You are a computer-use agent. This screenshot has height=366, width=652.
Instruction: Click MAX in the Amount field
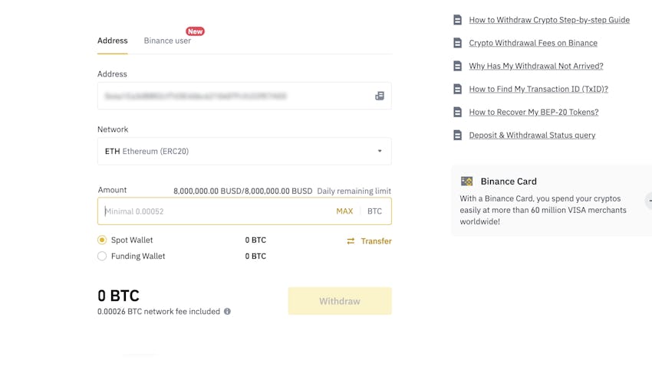click(x=344, y=211)
